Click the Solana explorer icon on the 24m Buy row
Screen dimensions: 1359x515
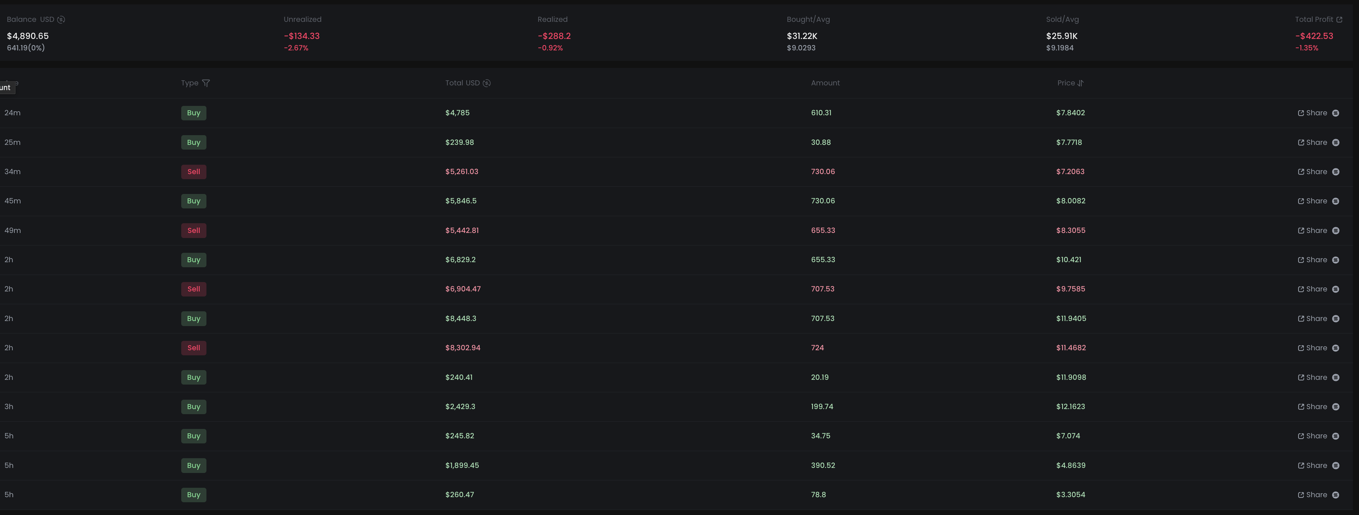point(1336,112)
